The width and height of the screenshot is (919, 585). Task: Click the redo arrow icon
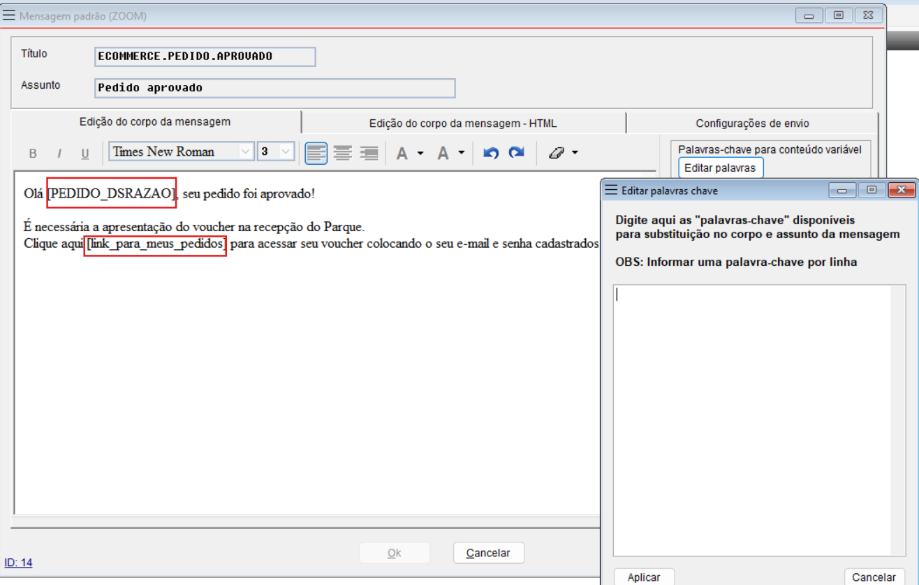[x=516, y=153]
